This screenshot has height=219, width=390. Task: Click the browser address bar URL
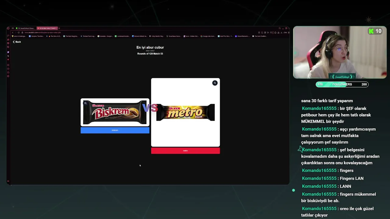[x=43, y=32]
